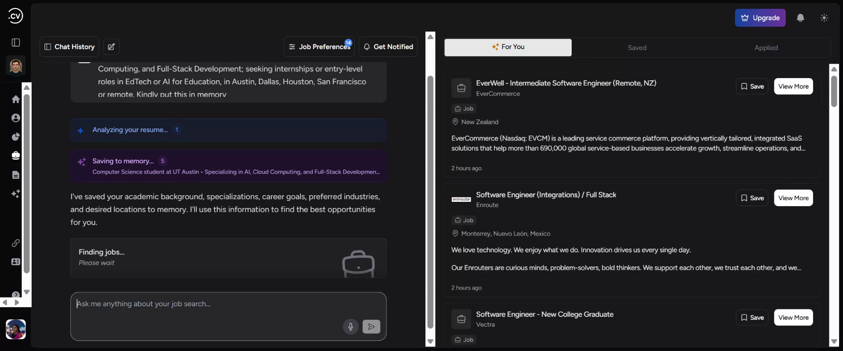843x351 pixels.
Task: Click Get Notified button
Action: coord(388,47)
